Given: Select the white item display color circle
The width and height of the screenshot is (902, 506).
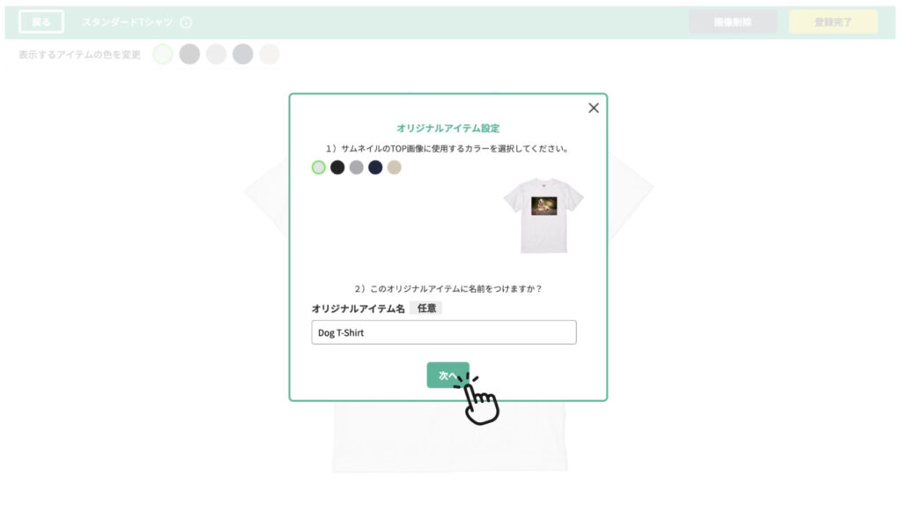Looking at the screenshot, I should 163,54.
